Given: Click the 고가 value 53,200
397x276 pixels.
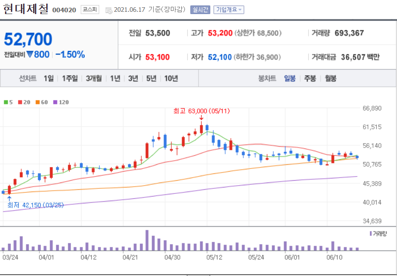Looking at the screenshot, I should tap(220, 33).
